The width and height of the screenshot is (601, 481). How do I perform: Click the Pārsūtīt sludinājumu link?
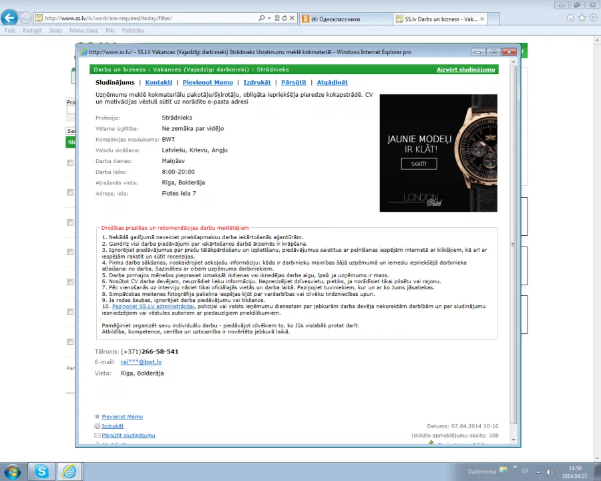pos(128,436)
